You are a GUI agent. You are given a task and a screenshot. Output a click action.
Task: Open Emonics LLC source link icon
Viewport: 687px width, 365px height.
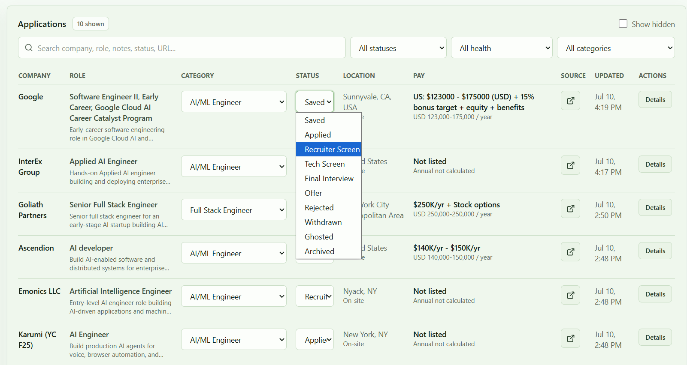pyautogui.click(x=570, y=295)
